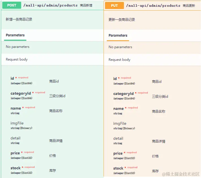Click integer($int32) under stock in PUT panel

124,173
